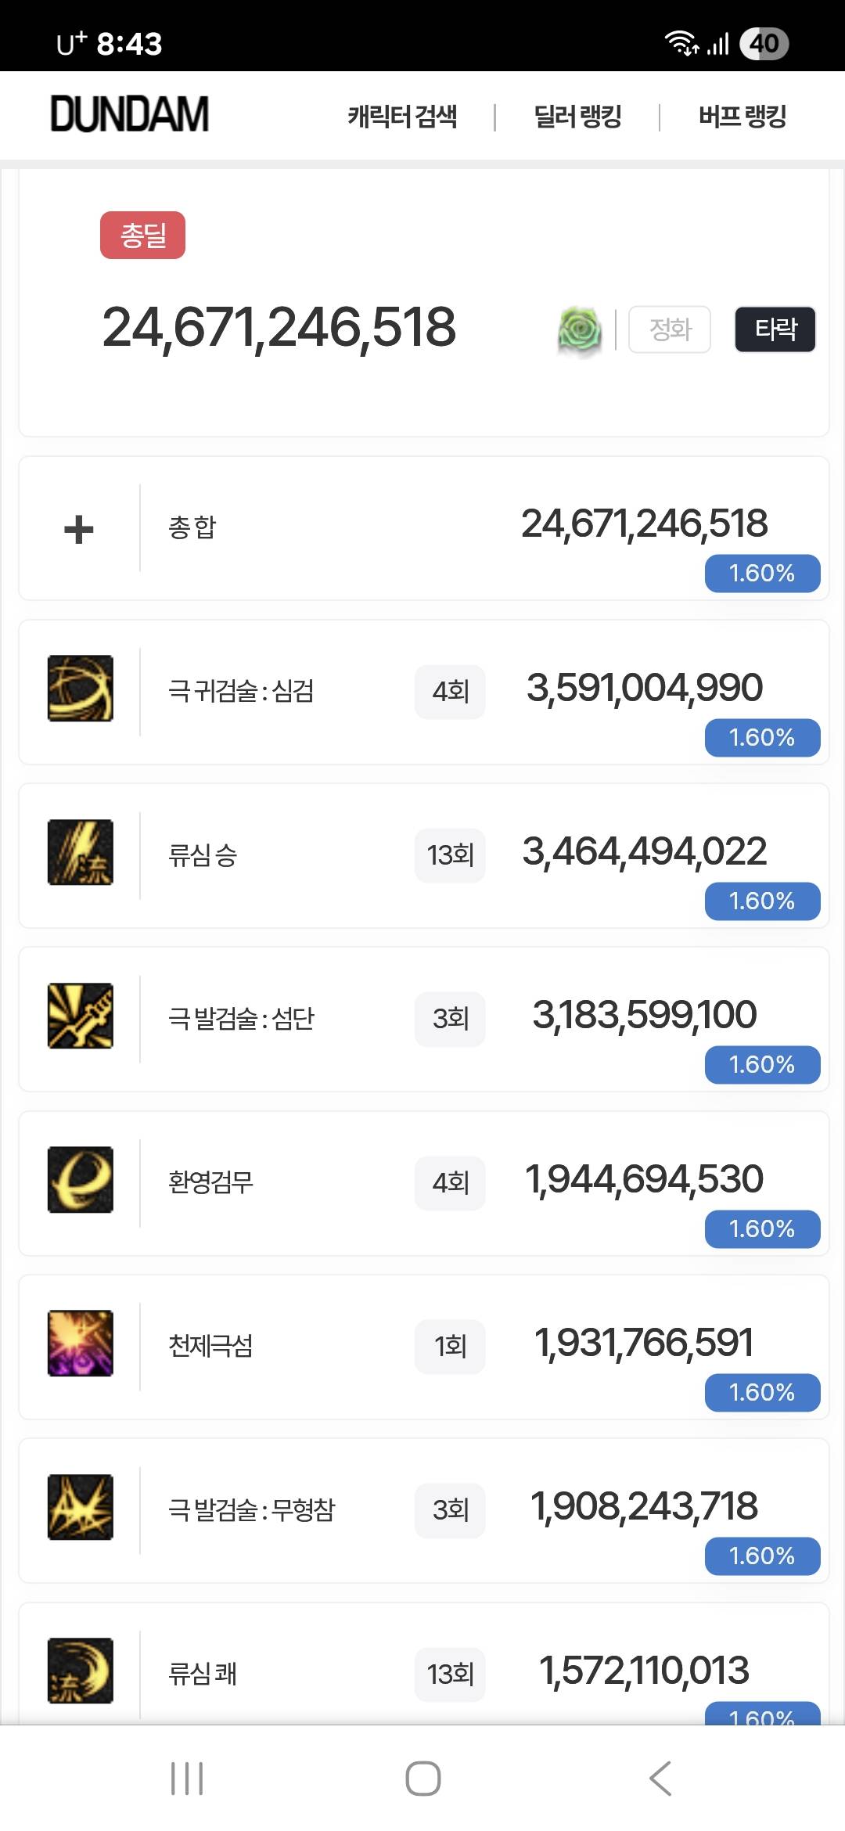Open the 버프 랭킹 page

coord(742,117)
